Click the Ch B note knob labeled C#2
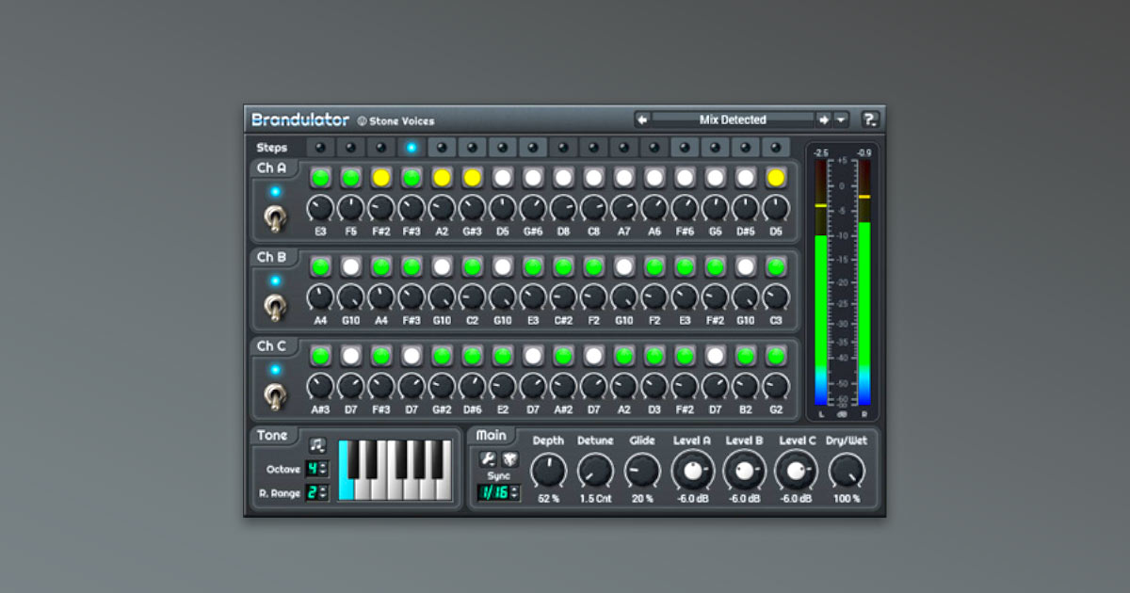Screen dimensions: 1130x593 click(x=563, y=297)
